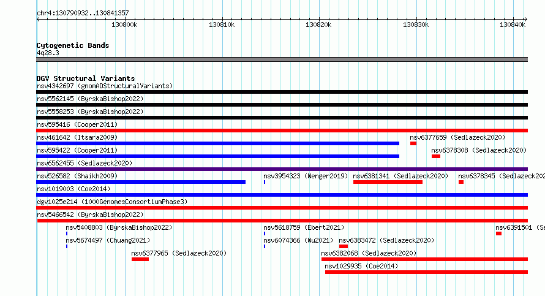Open nsv5558253 ByrskaBishop2022 variant

tap(90, 112)
